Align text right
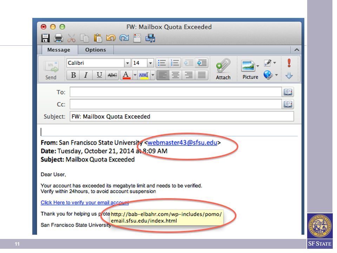337x253 pixels. coord(189,75)
